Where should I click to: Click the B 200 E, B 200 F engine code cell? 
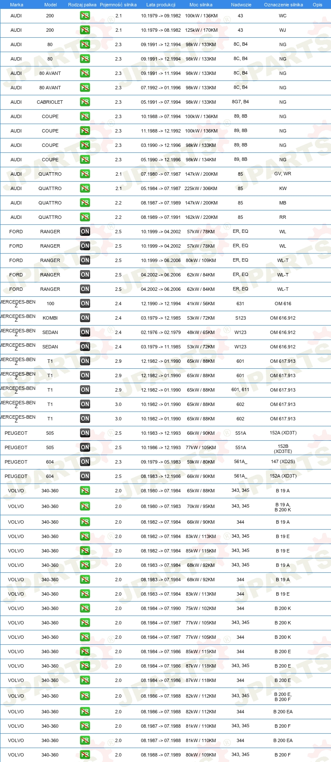(283, 697)
